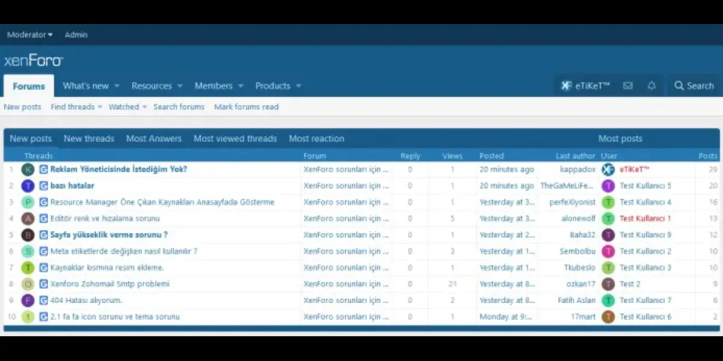Click New posts sub-navigation link

click(22, 107)
